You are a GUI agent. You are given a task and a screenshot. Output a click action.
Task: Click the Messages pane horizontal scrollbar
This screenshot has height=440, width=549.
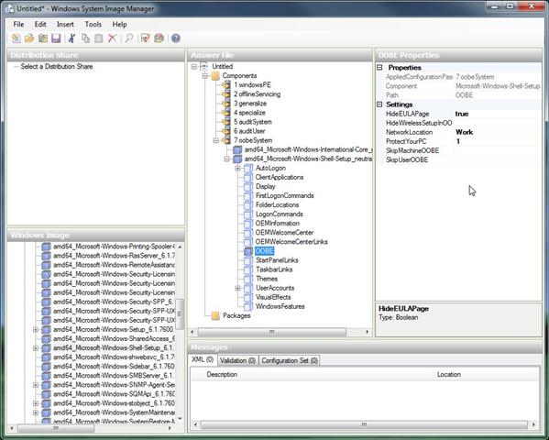(x=364, y=424)
